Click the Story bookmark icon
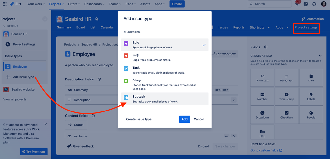The image size is (330, 159). [126, 81]
